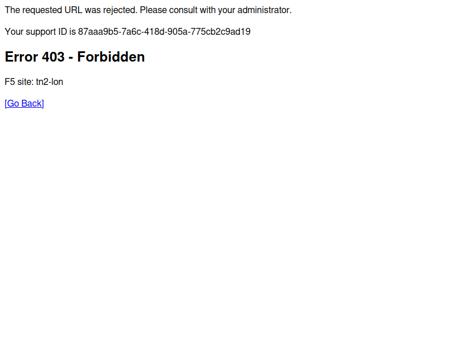Click the word Error in the heading
The image size is (456, 342).
[22, 56]
